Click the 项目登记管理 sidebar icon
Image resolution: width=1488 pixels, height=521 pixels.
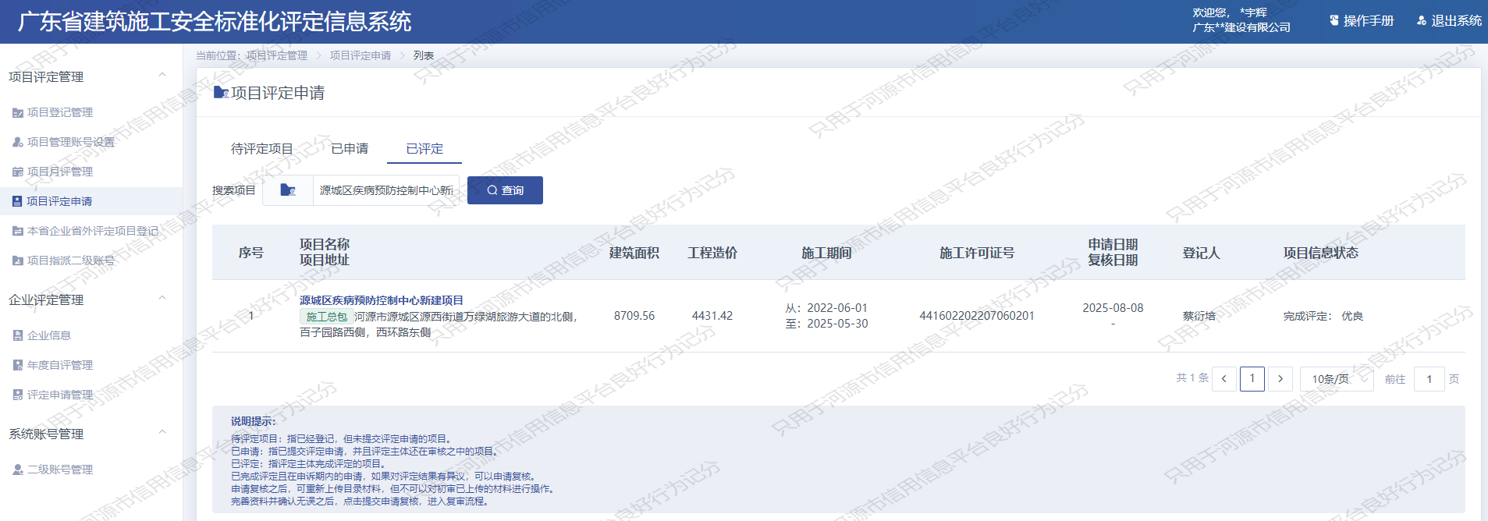(17, 113)
